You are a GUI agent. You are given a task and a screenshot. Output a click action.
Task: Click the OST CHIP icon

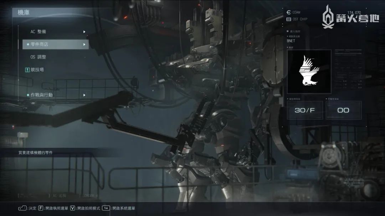(289, 19)
